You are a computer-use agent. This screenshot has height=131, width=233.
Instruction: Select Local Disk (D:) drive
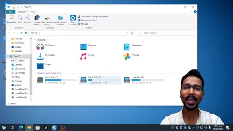tap(100, 80)
